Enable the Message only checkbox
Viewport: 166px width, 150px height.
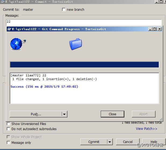[x=8, y=142]
